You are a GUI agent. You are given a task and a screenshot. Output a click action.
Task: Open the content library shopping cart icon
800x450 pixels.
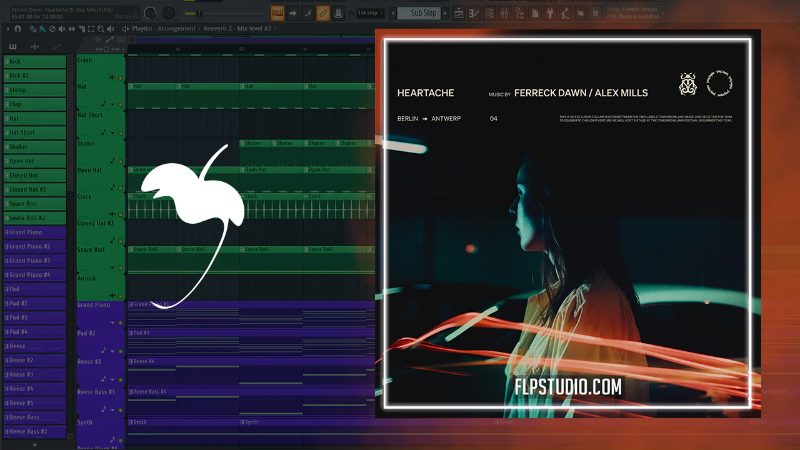596,12
